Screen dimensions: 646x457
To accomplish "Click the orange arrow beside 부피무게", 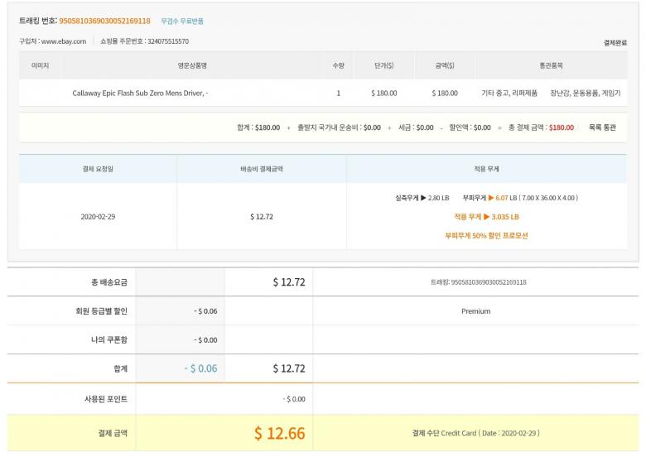I will (x=491, y=199).
